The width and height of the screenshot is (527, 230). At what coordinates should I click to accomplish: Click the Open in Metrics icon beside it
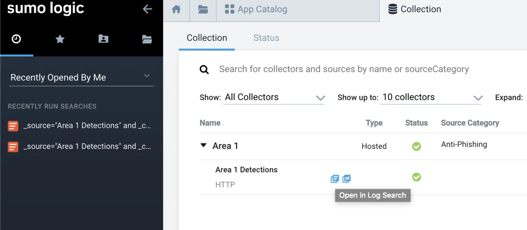coord(347,179)
